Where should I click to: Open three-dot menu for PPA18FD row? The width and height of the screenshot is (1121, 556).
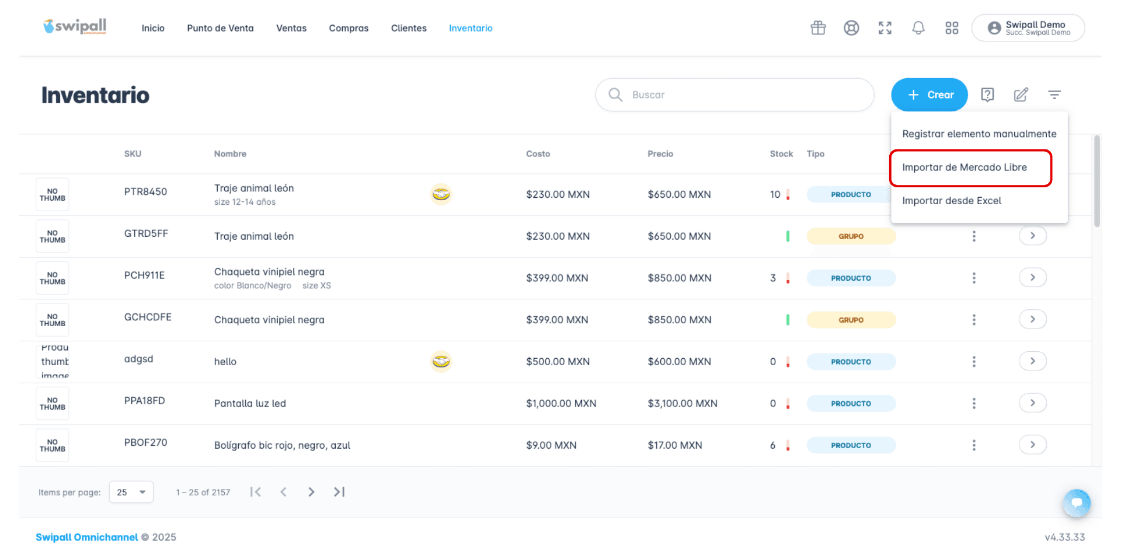pos(974,404)
